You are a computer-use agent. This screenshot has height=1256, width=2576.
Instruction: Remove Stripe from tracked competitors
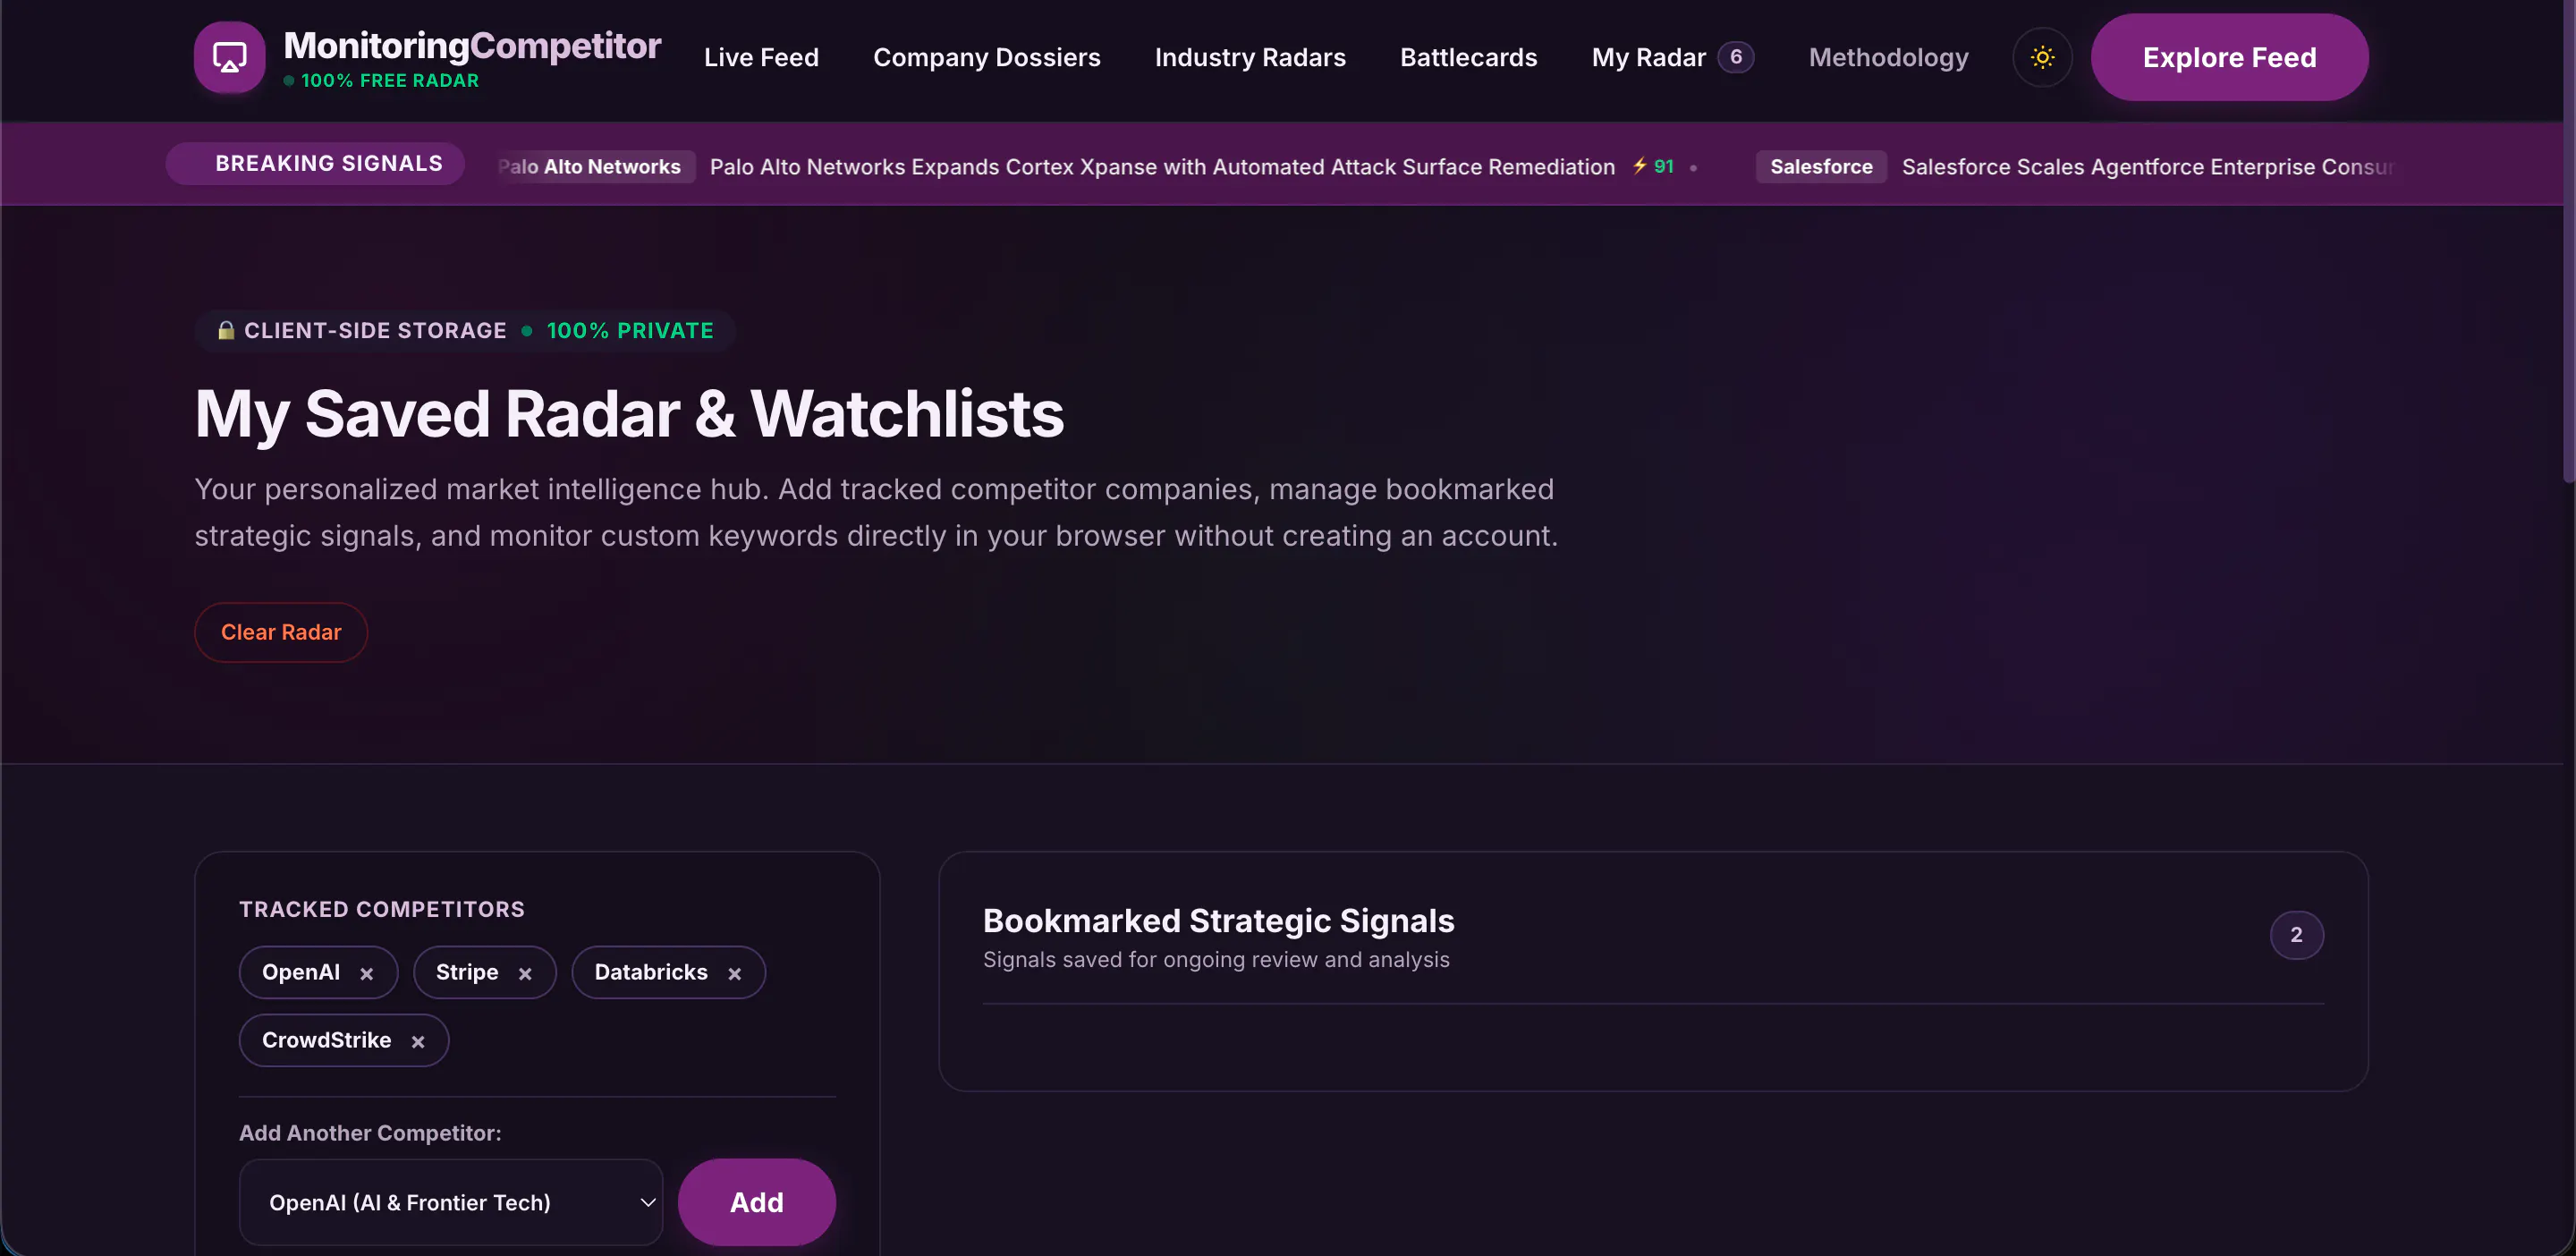pos(525,973)
